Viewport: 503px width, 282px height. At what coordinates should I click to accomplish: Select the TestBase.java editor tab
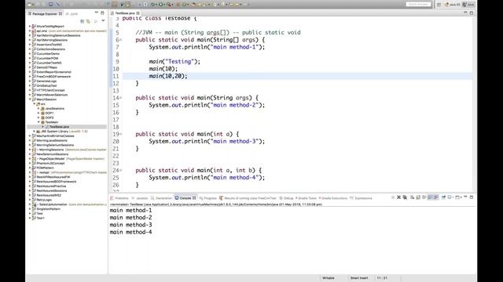pyautogui.click(x=125, y=13)
